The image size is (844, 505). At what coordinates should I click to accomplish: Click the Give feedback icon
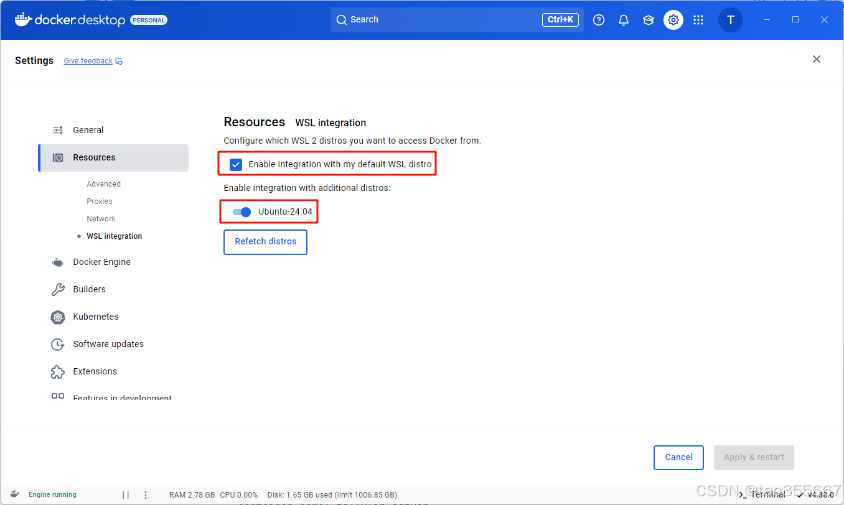(x=119, y=61)
